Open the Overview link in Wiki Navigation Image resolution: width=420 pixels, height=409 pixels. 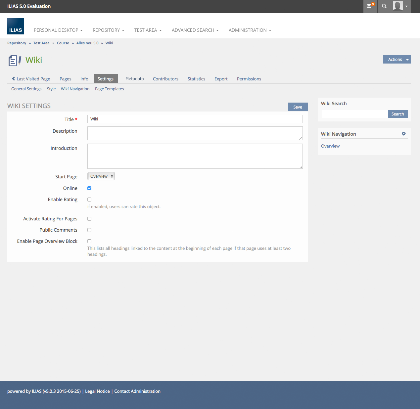click(330, 146)
